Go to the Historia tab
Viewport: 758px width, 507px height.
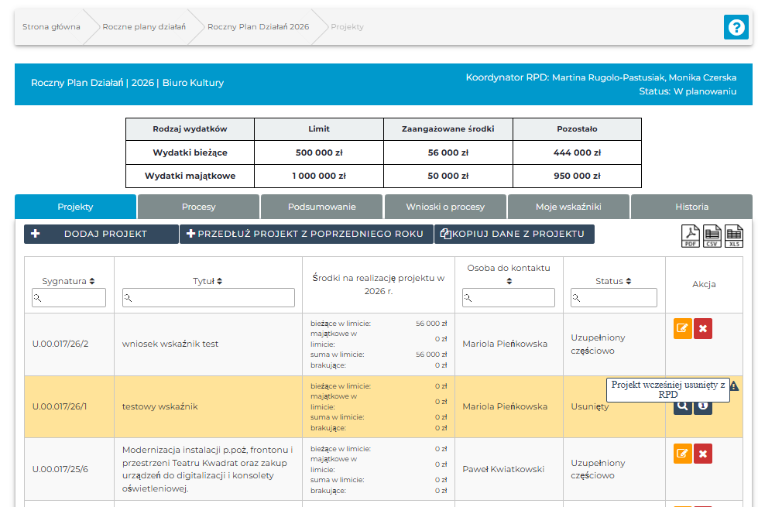[691, 207]
